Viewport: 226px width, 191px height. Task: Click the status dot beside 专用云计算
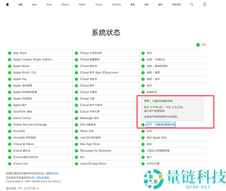pos(143,164)
